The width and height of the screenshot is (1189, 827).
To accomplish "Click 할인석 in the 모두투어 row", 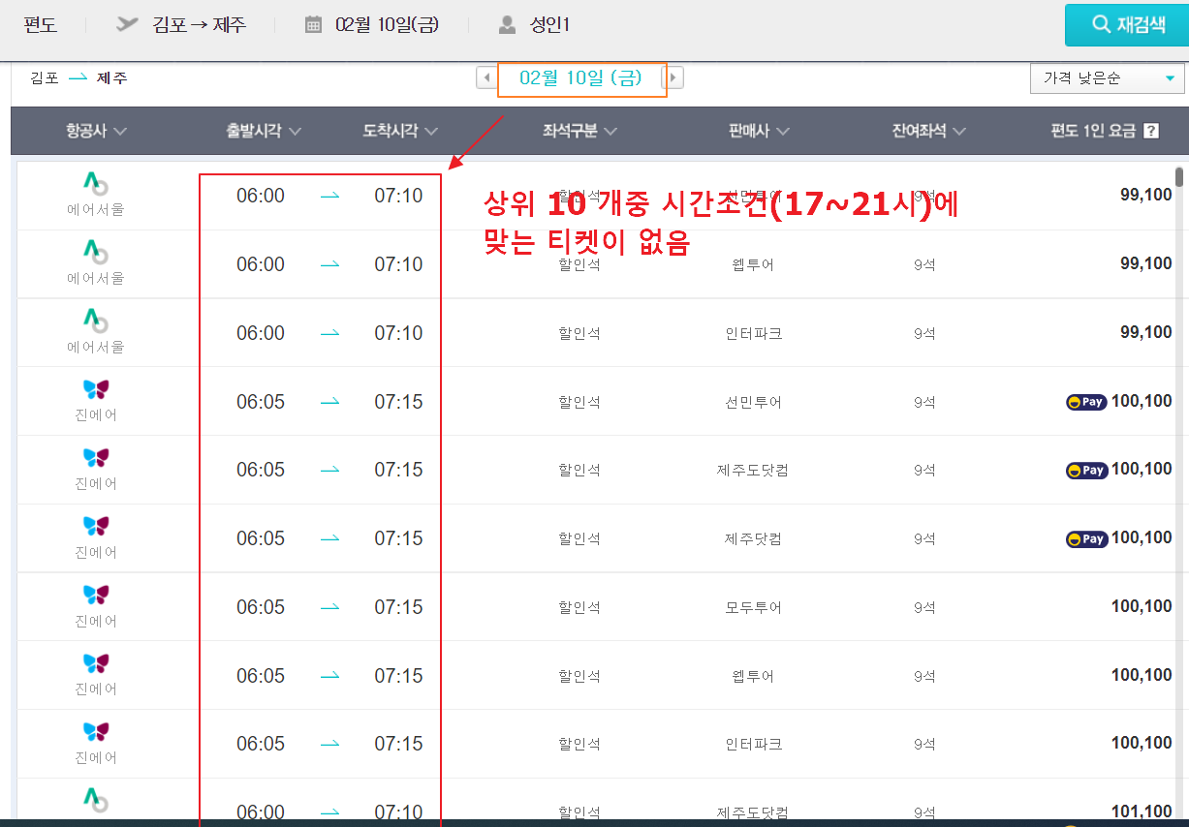I will click(x=579, y=608).
